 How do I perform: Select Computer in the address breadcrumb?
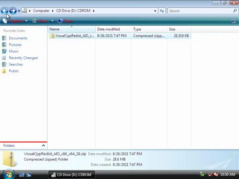[x=41, y=11]
